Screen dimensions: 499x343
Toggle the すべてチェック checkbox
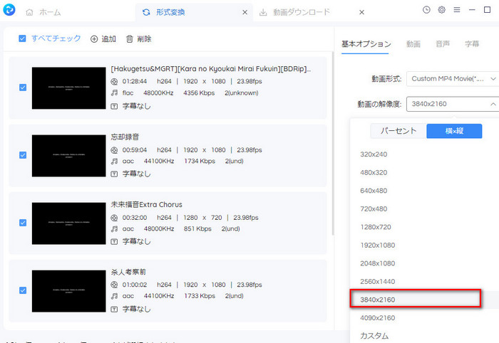[x=22, y=38]
